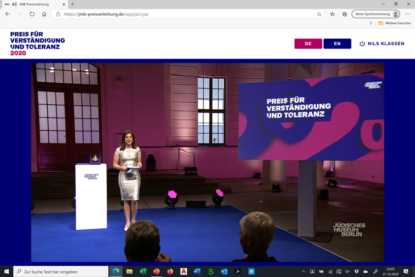
Task: Click the address bar URL field
Action: point(187,14)
